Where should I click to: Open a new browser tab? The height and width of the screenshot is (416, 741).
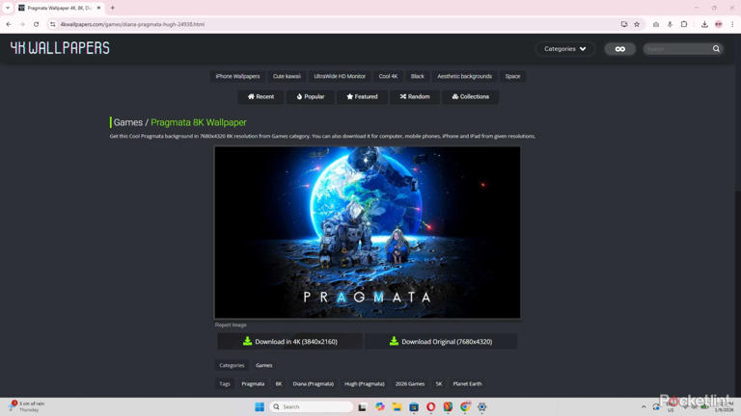pyautogui.click(x=113, y=8)
